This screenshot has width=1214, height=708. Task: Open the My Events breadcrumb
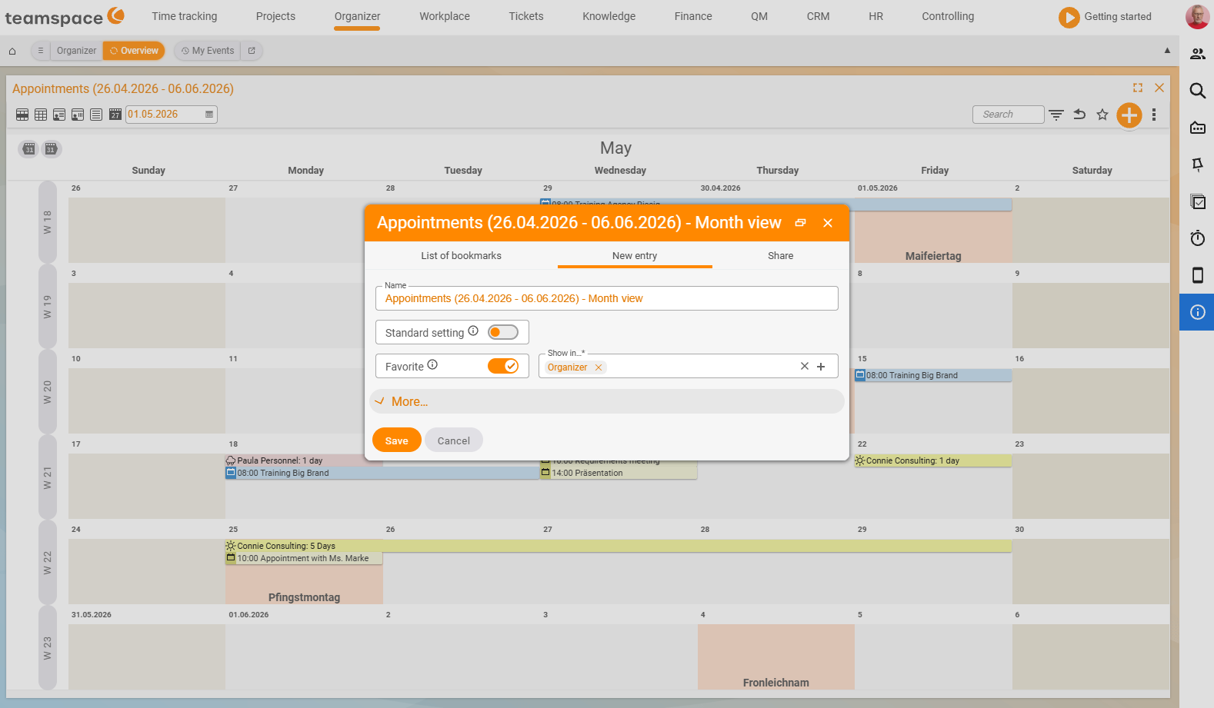(x=208, y=51)
